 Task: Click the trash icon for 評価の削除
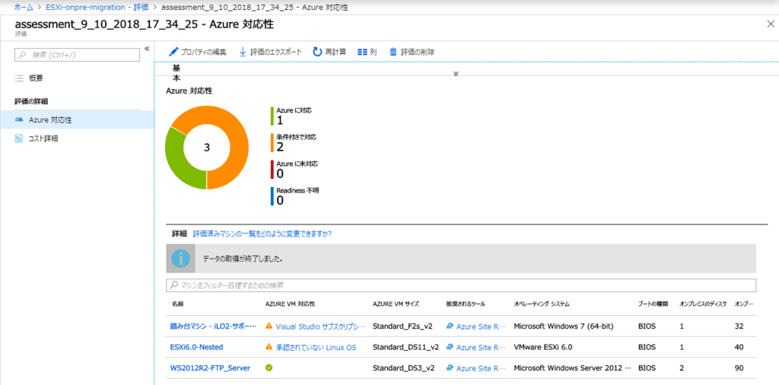tap(393, 52)
